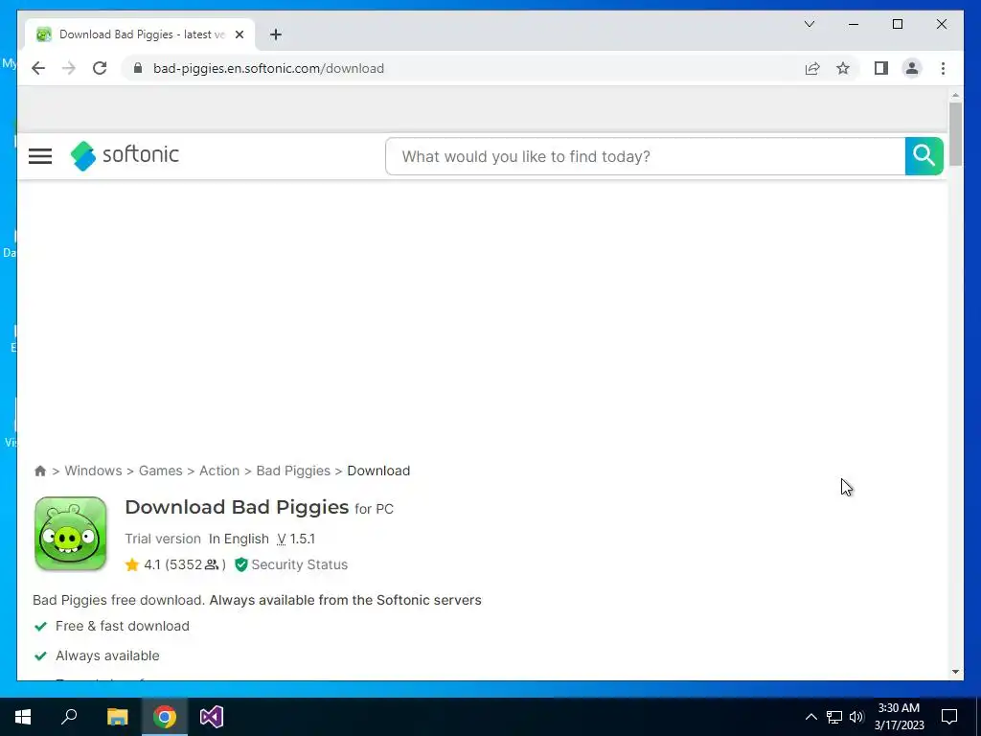Click the Bad Piggies app icon
Screen dimensions: 981x736
point(71,533)
